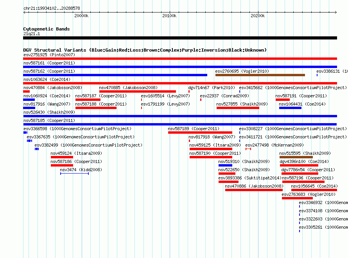Open variant dgv7786n54 (Cooper2011)
Viewport: 348px width, 258px height.
[308, 170]
